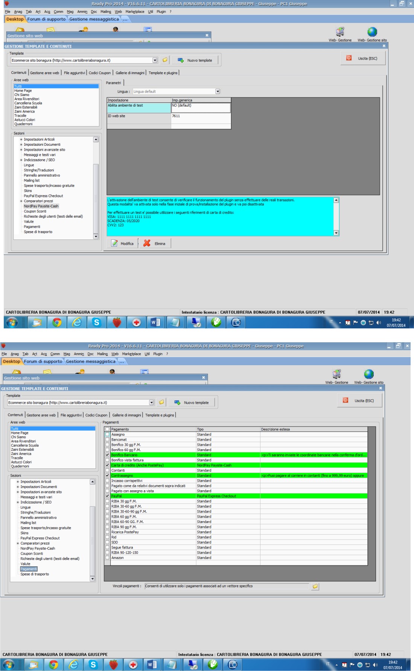Open Skype icon in upper screenshot taskbar
The image size is (414, 671).
(97, 322)
